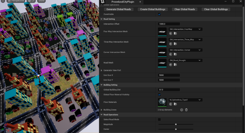Image resolution: width=245 pixels, height=133 pixels.
Task: Click Generate Global Roads button
Action: pos(119,9)
